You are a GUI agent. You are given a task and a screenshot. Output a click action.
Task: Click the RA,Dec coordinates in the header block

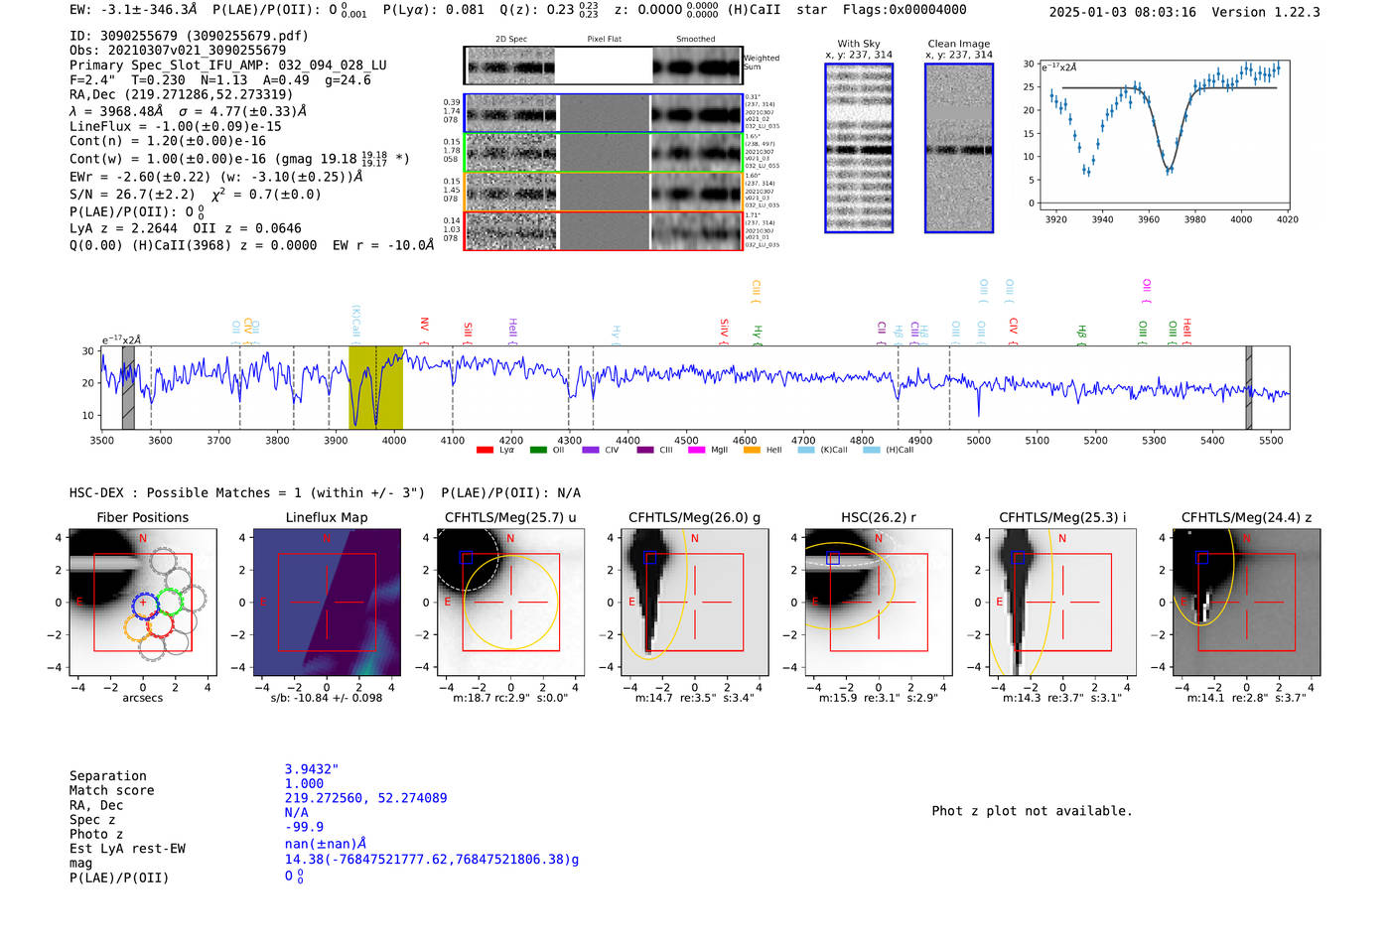pos(181,94)
